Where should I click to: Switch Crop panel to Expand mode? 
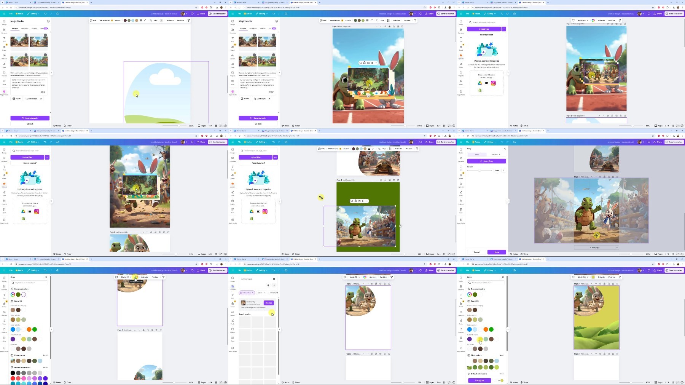[x=496, y=154]
